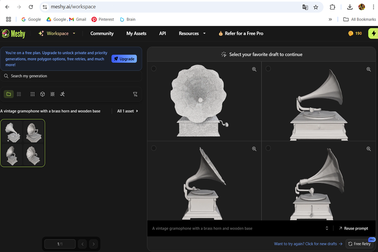The height and width of the screenshot is (252, 378).
Task: Zoom into the bottom-left gramophone draft
Action: pos(254,149)
